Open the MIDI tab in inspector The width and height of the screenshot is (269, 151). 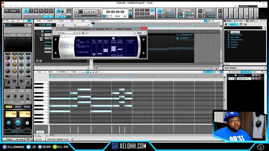click(28, 139)
